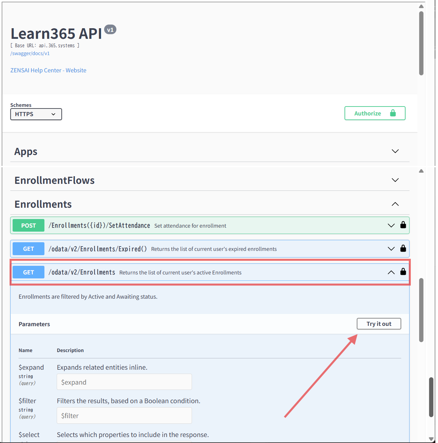Click 'Returns the list of current user's expired enrollments'
Image resolution: width=438 pixels, height=443 pixels.
pyautogui.click(x=214, y=249)
